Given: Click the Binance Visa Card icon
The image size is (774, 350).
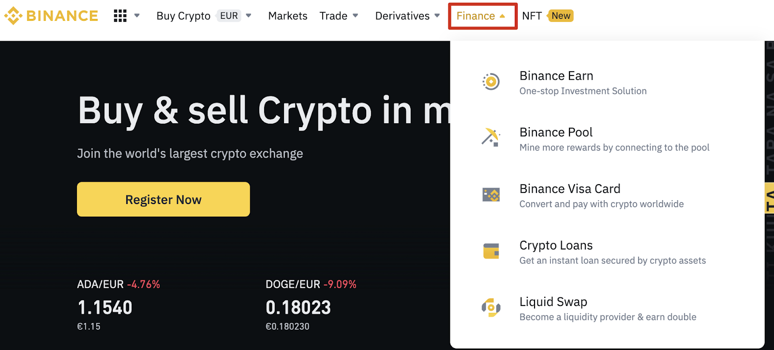Looking at the screenshot, I should pyautogui.click(x=491, y=195).
